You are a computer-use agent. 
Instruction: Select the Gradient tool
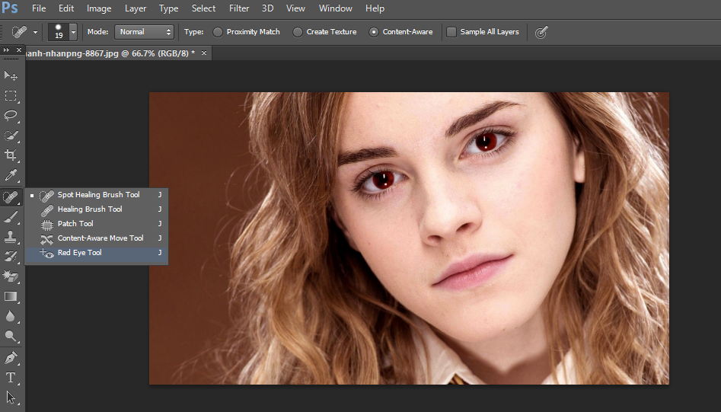pos(11,296)
